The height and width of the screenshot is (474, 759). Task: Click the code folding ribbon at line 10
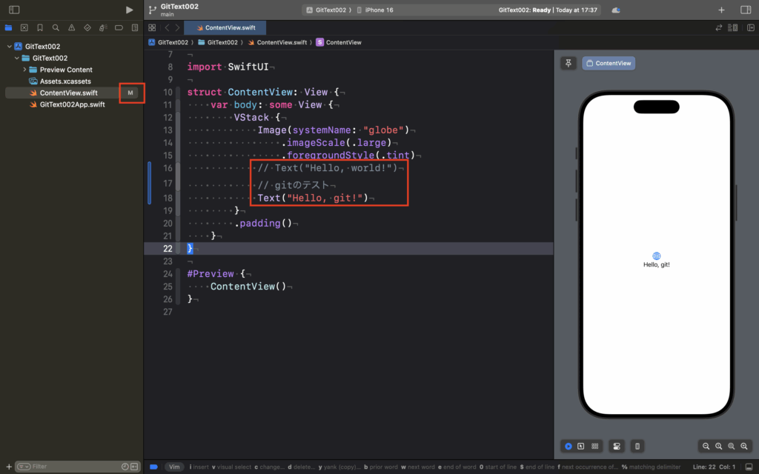[178, 92]
